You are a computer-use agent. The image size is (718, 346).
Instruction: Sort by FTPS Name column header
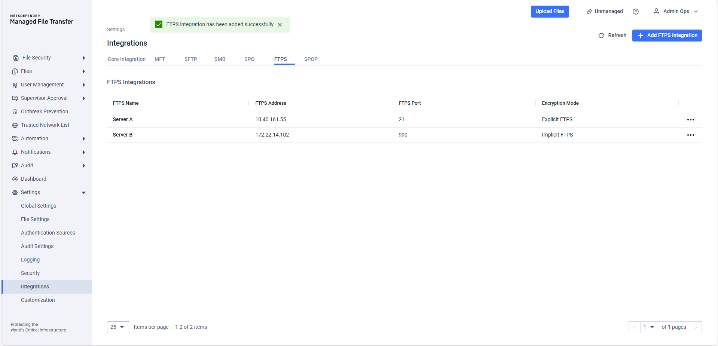point(126,103)
